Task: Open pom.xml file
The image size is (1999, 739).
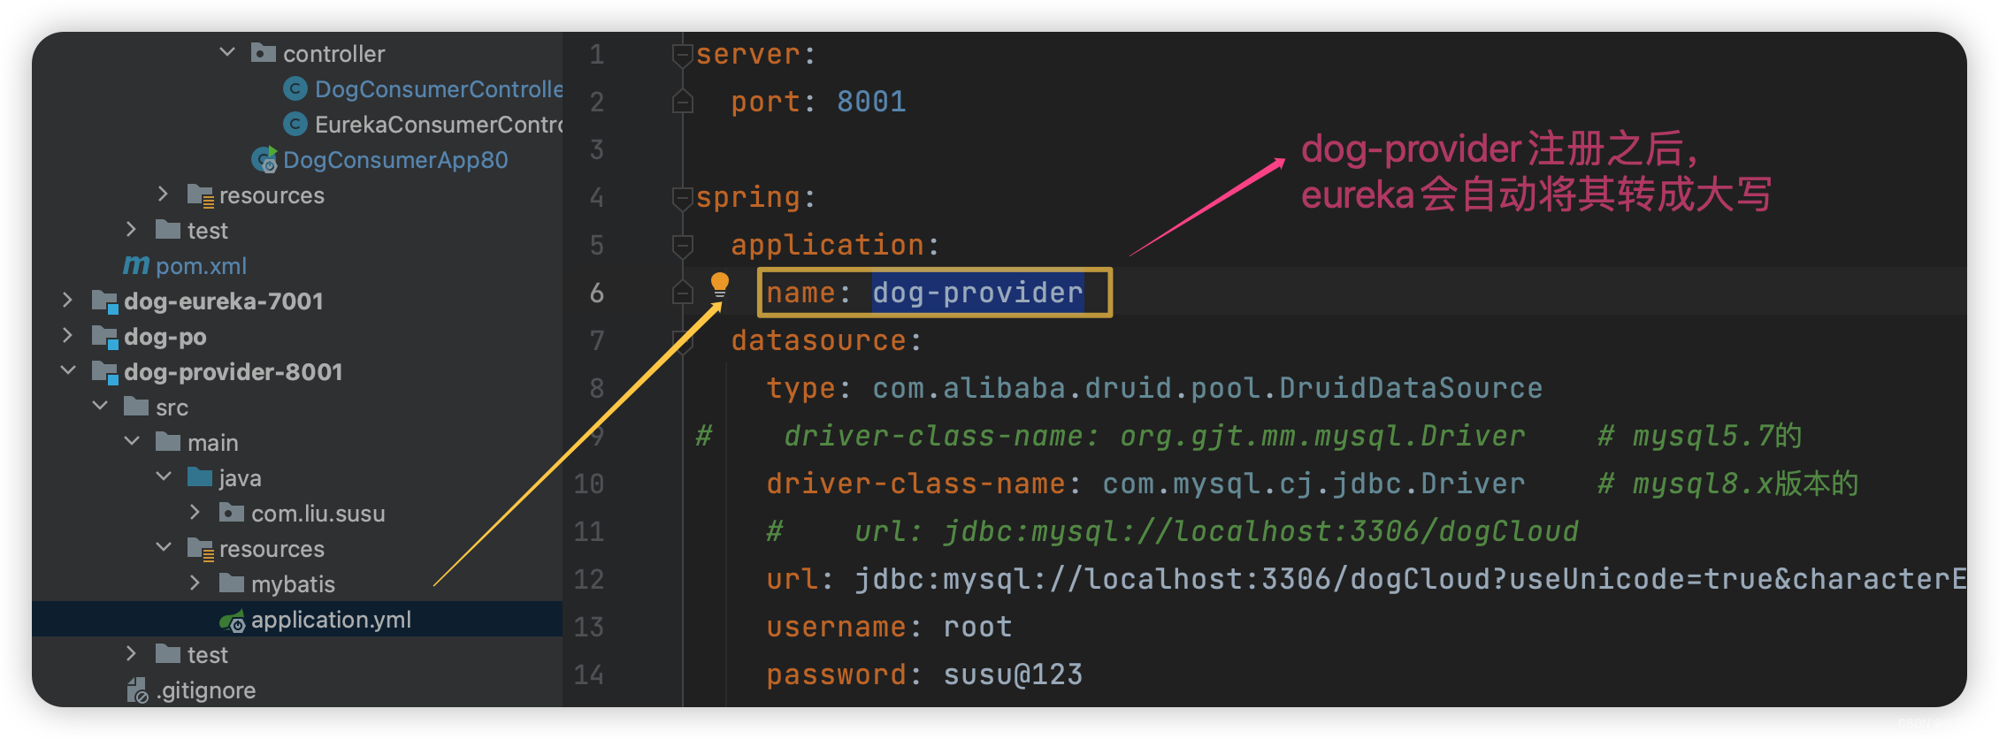Action: pyautogui.click(x=201, y=266)
